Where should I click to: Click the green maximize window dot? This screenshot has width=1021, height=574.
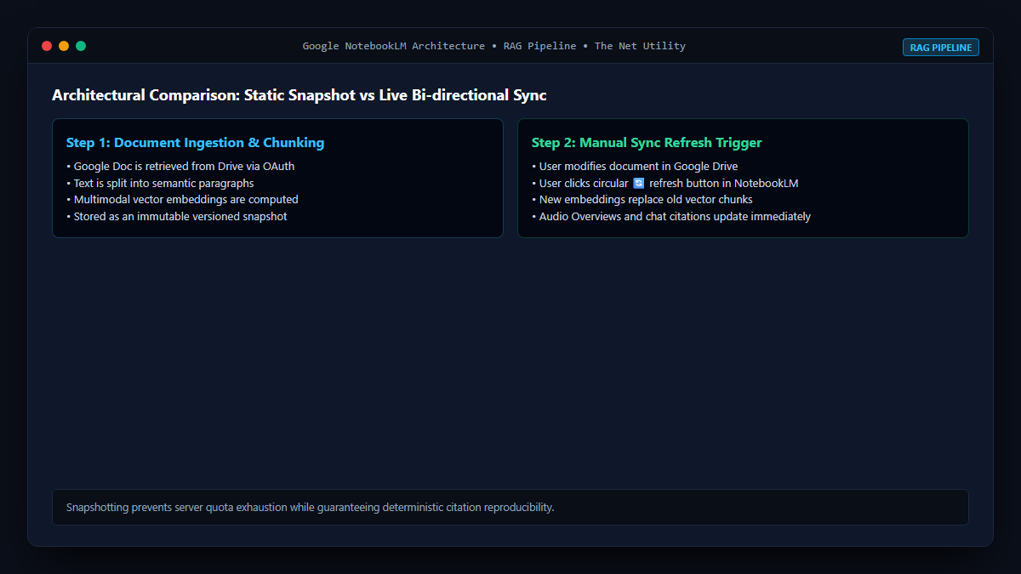tap(81, 46)
